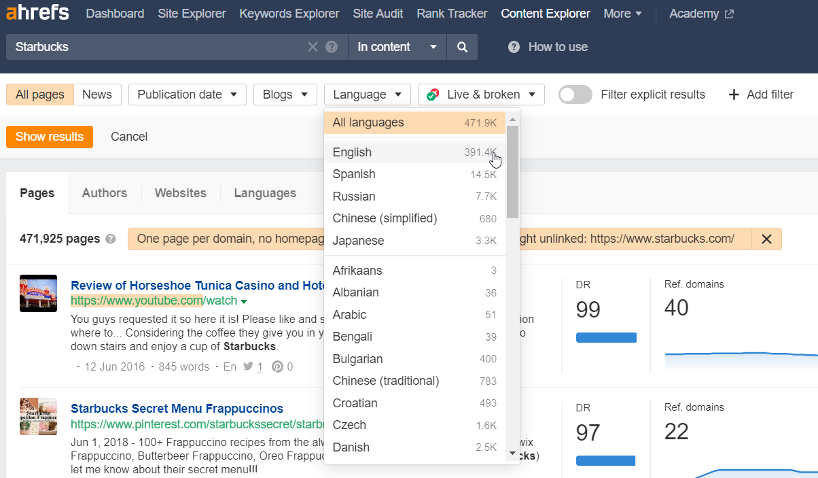Open Blogs filter dropdown
Viewport: 818px width, 478px height.
pyautogui.click(x=285, y=95)
